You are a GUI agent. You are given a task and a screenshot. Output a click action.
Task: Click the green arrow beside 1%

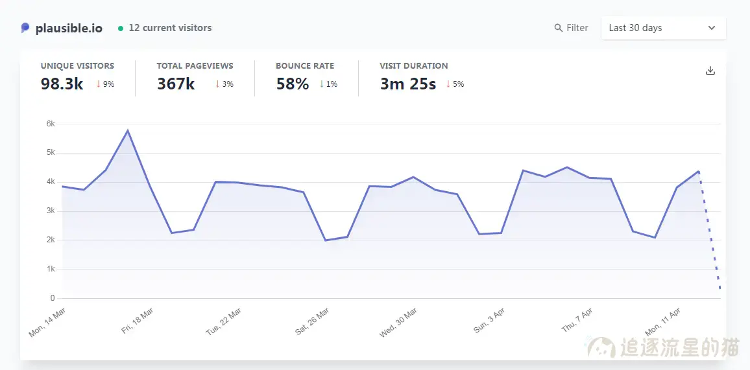[x=321, y=84]
